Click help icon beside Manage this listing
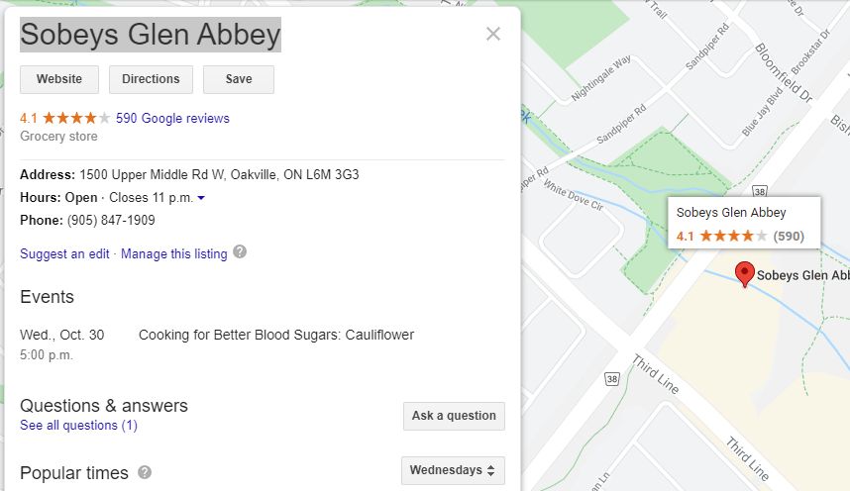Viewport: 850px width, 491px height. coord(240,252)
